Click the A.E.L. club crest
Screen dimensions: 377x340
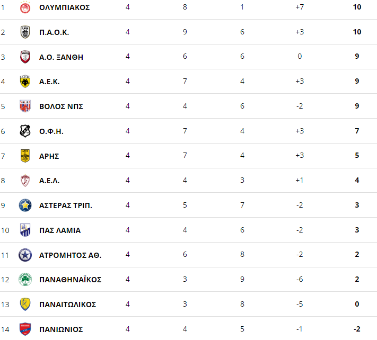coord(25,181)
